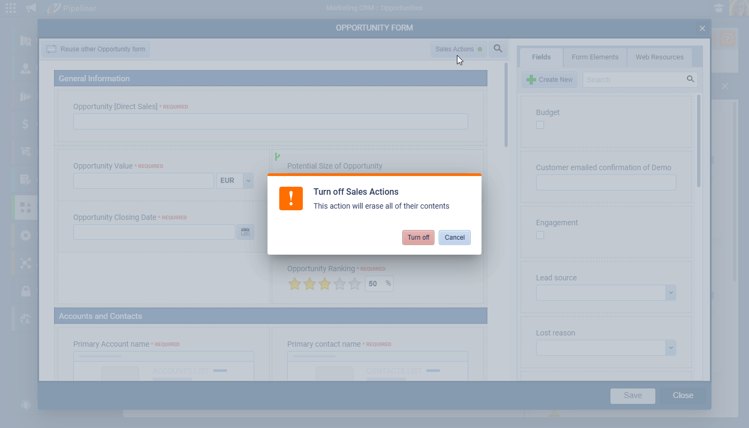Viewport: 749px width, 428px height.
Task: Expand the EUR currency dropdown
Action: tap(248, 181)
